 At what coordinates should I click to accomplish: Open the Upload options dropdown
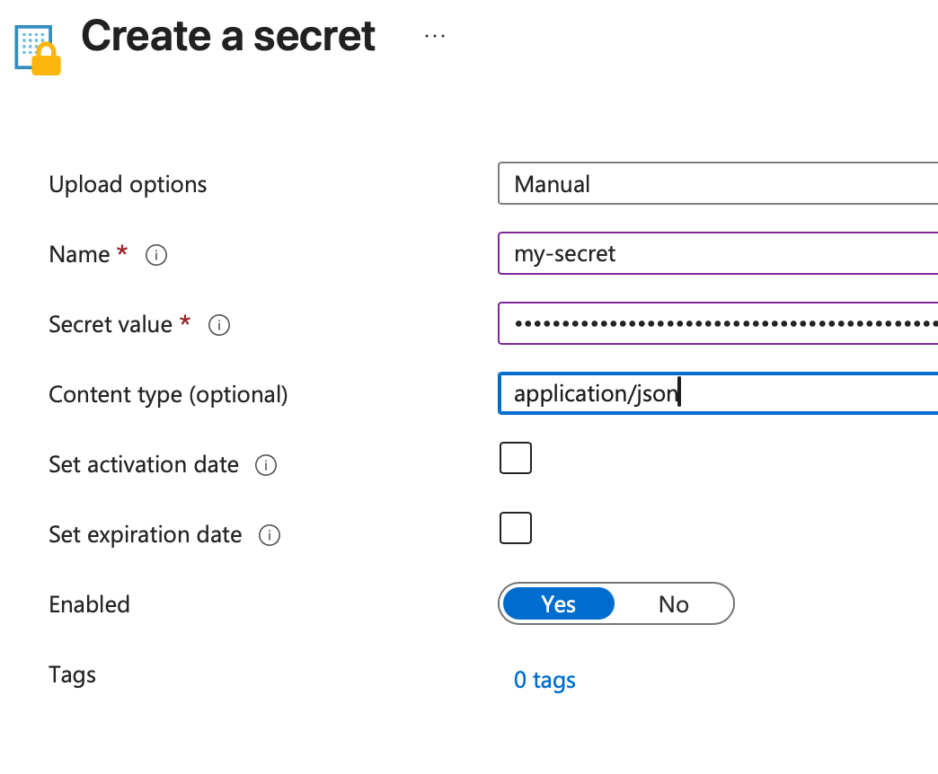coord(717,184)
